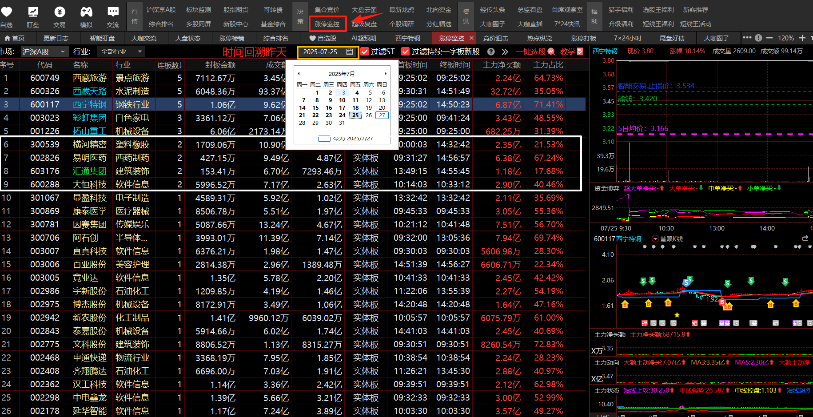Click the exclamation info icon
This screenshot has width=813, height=417.
[758, 38]
